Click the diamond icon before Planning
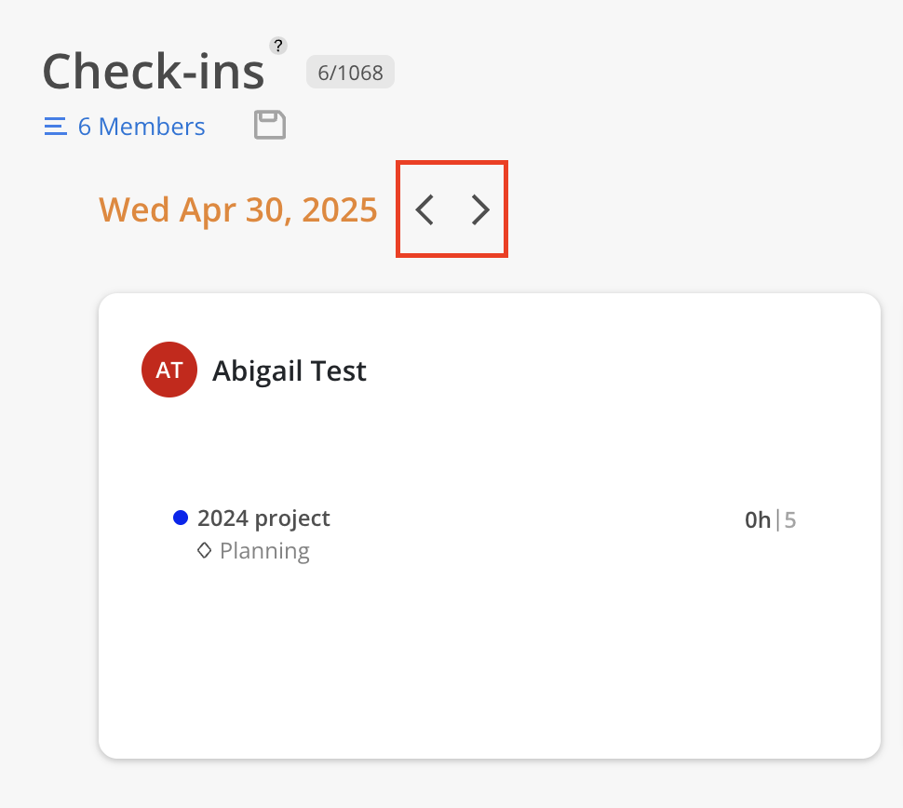903x808 pixels. point(205,550)
